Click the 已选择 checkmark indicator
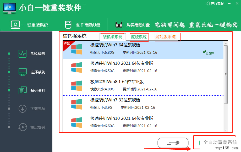 pos(208,52)
